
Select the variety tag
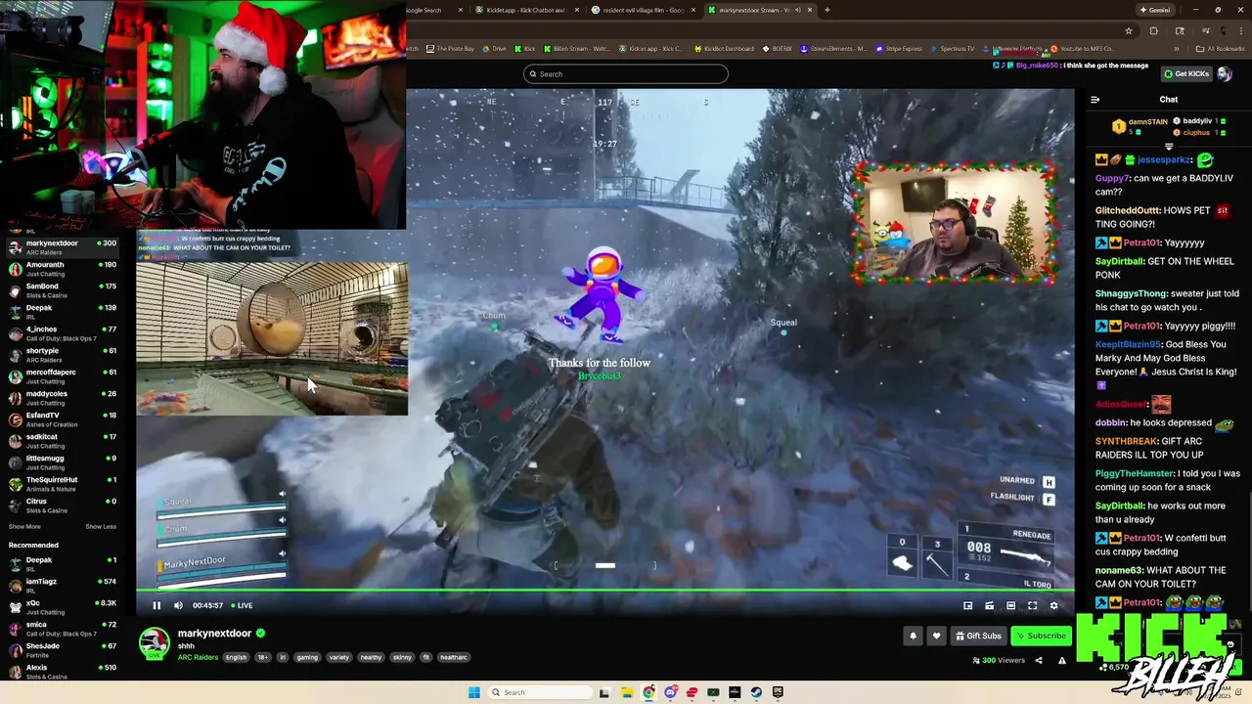[x=338, y=657]
